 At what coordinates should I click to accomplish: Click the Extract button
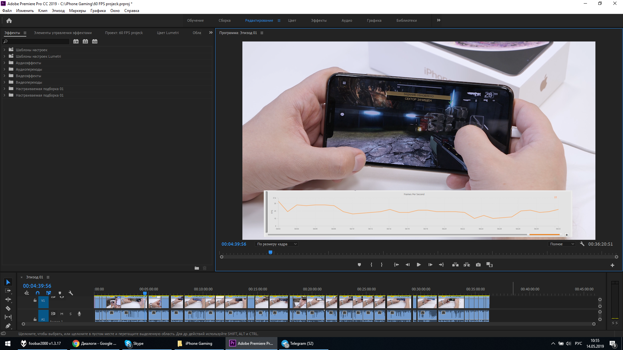(467, 265)
